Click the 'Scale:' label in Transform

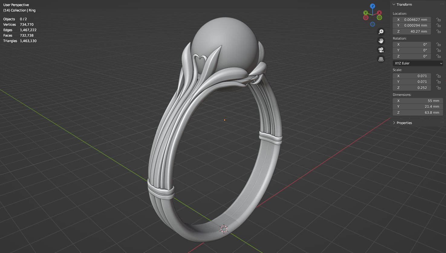tap(397, 70)
